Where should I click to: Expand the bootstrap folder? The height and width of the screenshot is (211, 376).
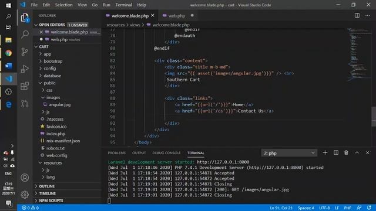click(x=53, y=61)
